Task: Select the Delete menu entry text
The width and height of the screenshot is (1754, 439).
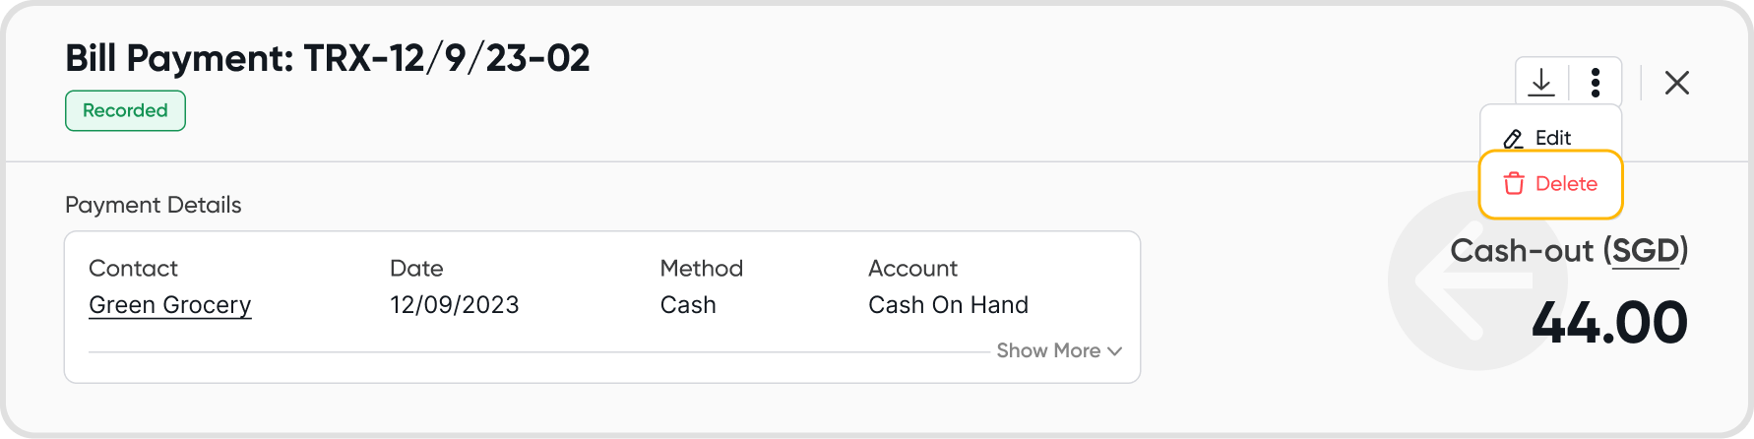Action: coord(1566,184)
